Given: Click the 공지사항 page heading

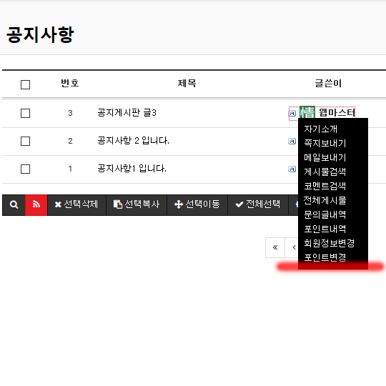Looking at the screenshot, I should coord(40,34).
